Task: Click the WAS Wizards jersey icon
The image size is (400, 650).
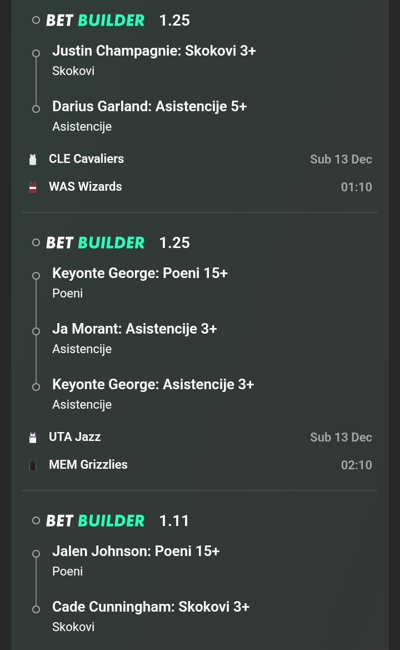Action: coord(33,187)
